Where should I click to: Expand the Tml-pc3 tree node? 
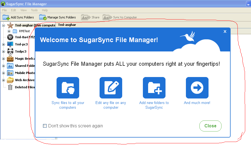coord(3,44)
